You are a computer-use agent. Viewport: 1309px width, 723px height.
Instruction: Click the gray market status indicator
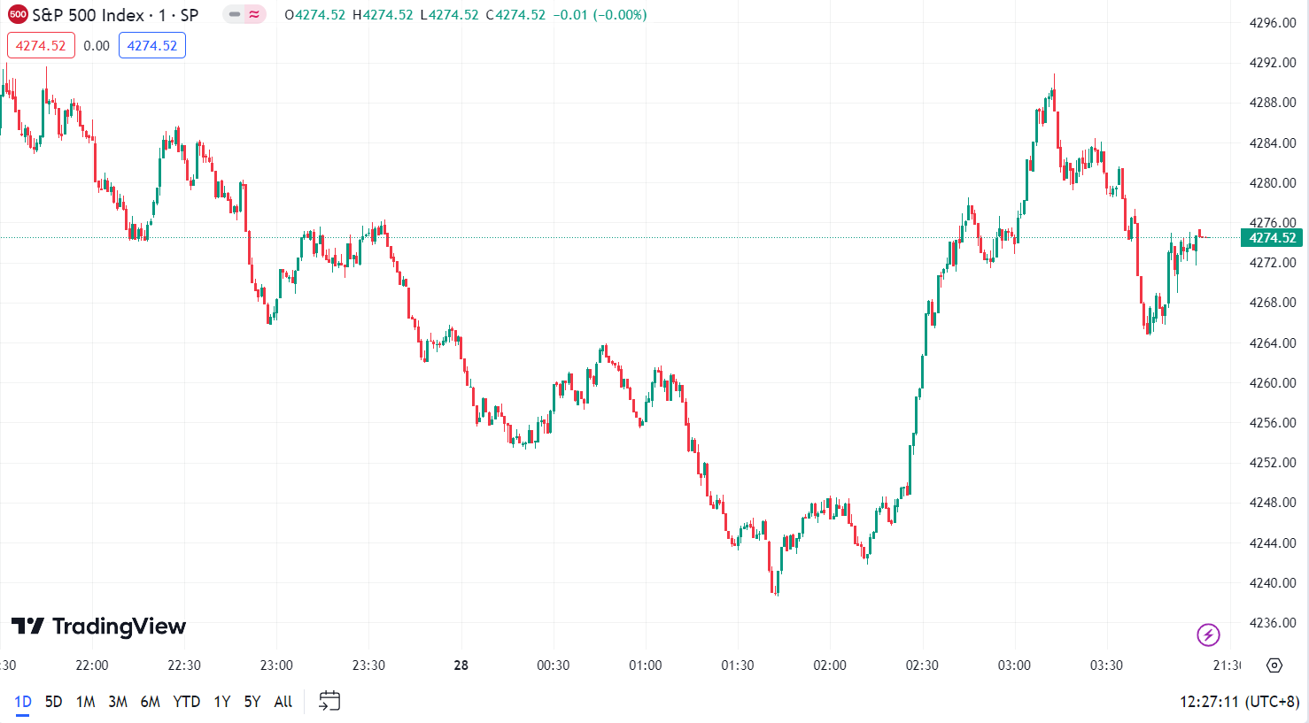point(234,14)
